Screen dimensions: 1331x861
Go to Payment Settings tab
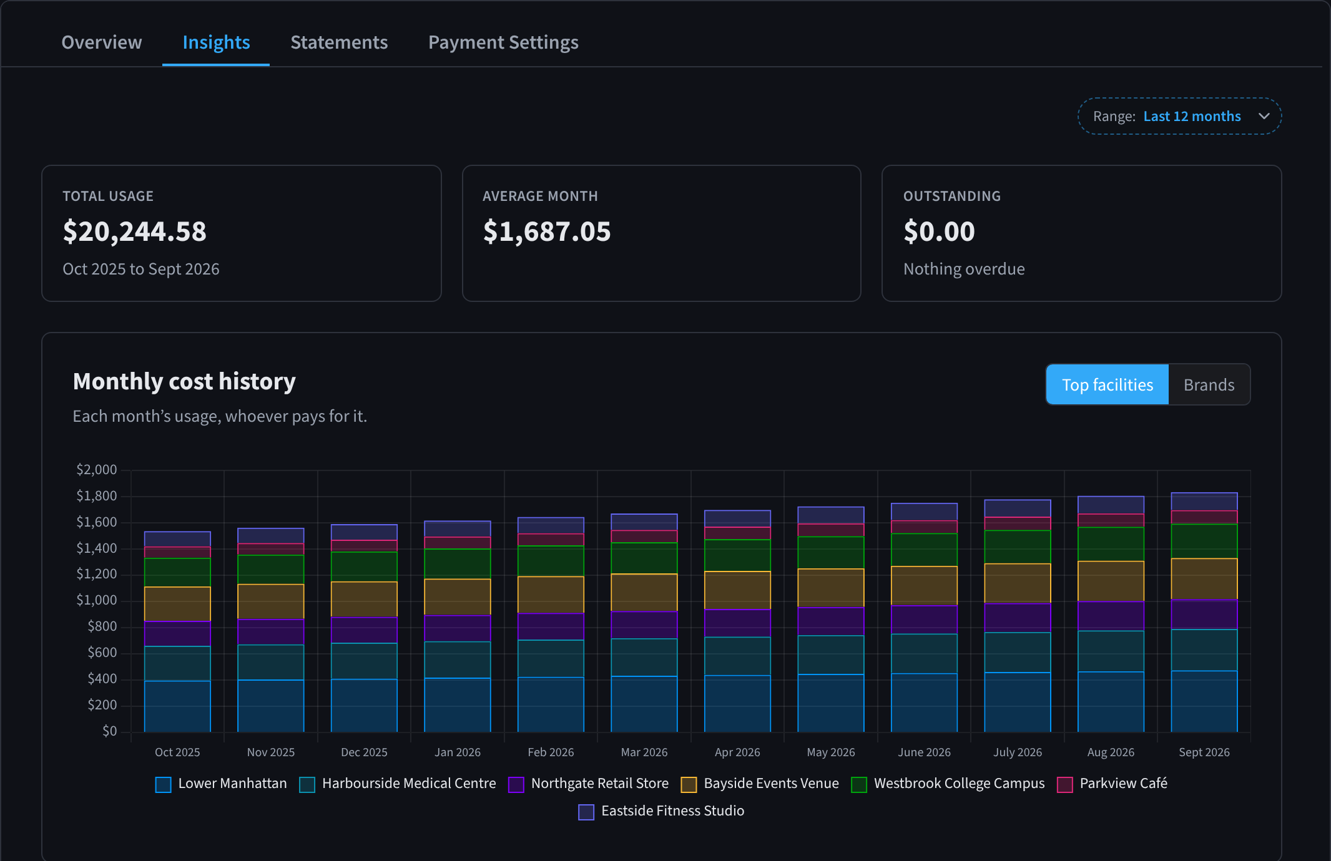[x=503, y=42]
